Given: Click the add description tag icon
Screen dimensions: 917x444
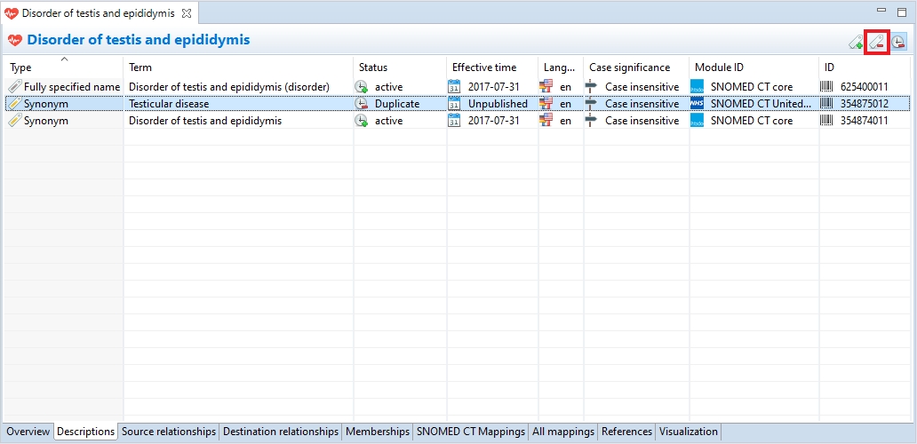Looking at the screenshot, I should click(855, 42).
